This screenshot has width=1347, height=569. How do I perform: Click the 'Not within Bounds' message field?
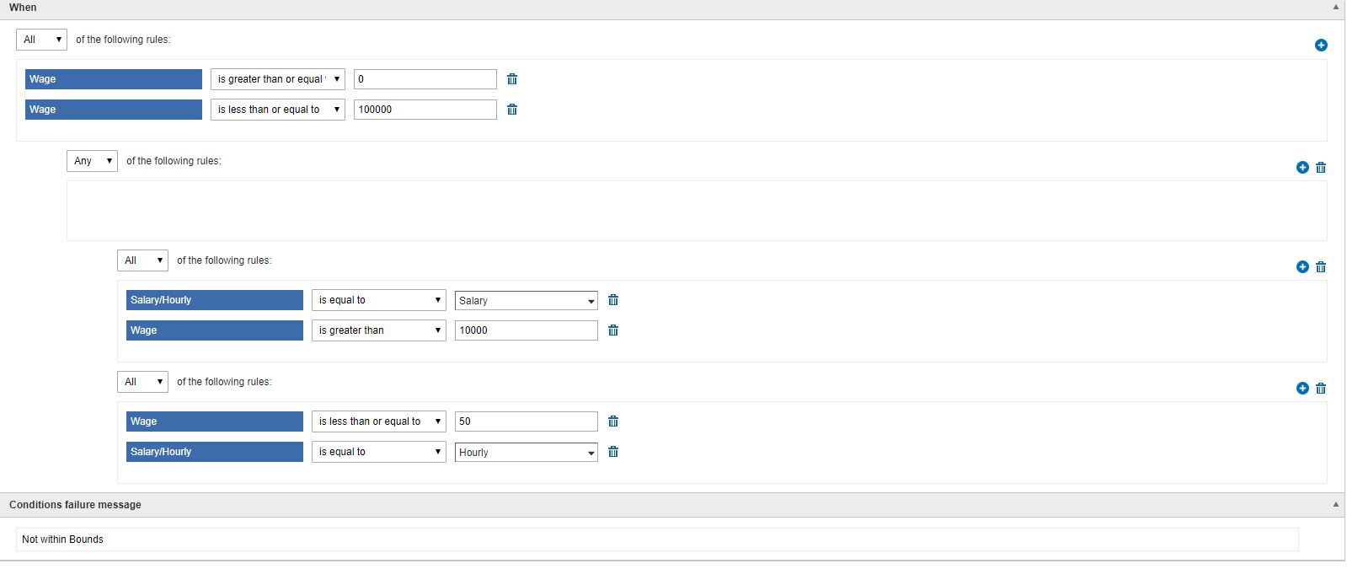tap(657, 539)
